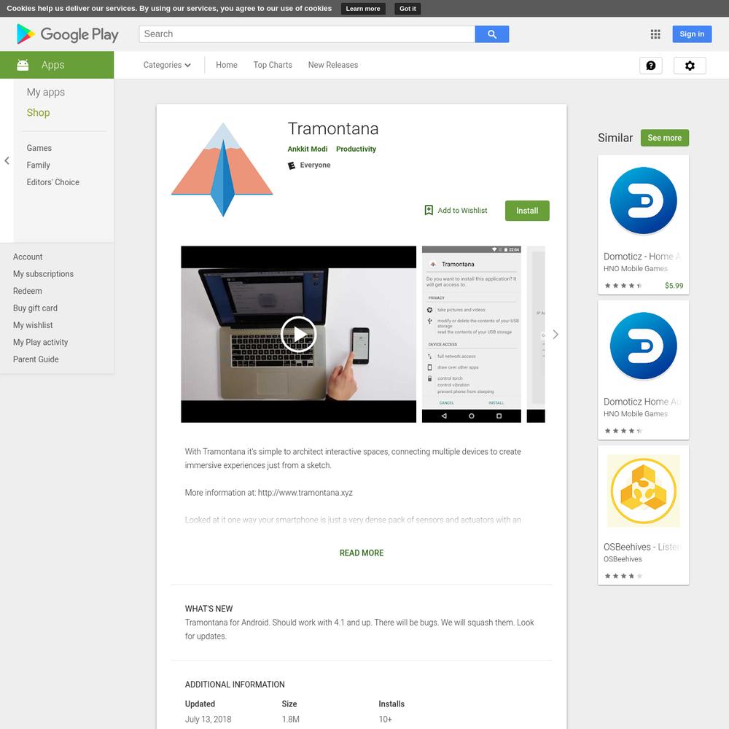The height and width of the screenshot is (729, 729).
Task: Open the OSBeehives app icon
Action: pos(644,491)
